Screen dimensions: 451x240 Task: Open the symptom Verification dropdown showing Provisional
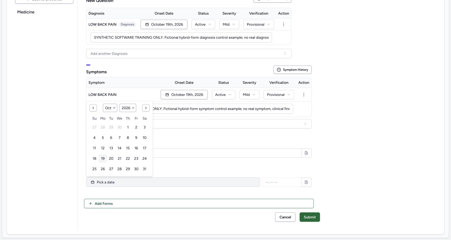coord(279,95)
